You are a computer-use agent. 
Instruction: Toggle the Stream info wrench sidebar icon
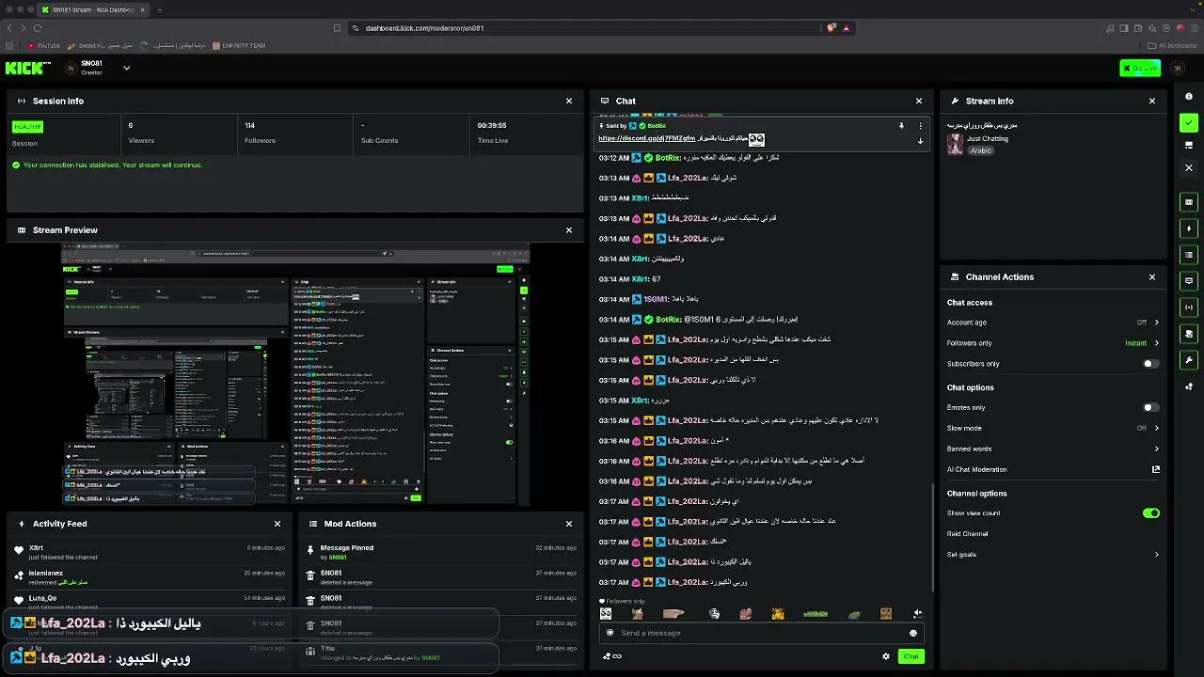point(1189,360)
